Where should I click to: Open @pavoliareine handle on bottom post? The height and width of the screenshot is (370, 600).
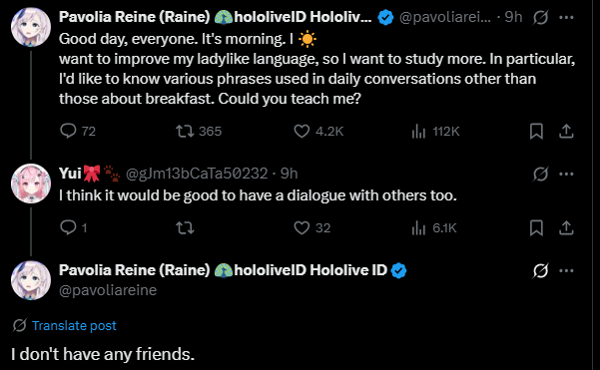(x=108, y=290)
